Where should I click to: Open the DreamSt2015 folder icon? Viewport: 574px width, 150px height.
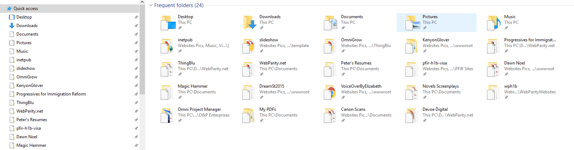pos(249,92)
